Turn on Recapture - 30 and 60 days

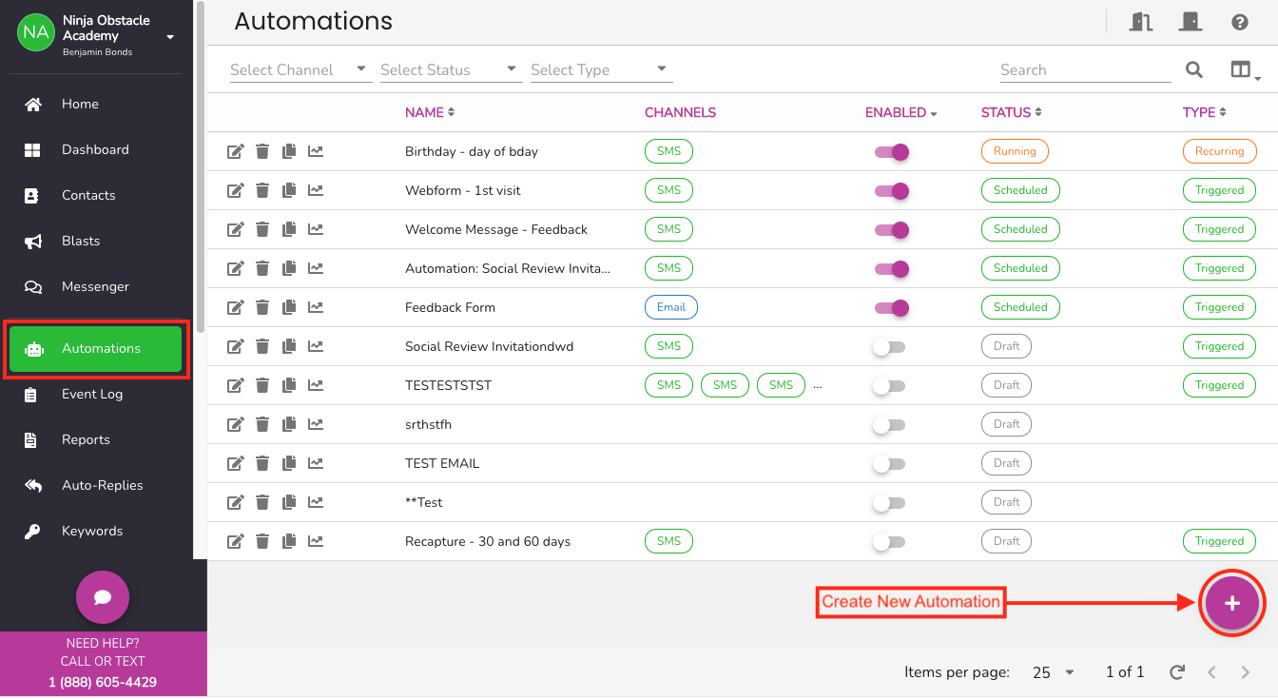point(888,542)
